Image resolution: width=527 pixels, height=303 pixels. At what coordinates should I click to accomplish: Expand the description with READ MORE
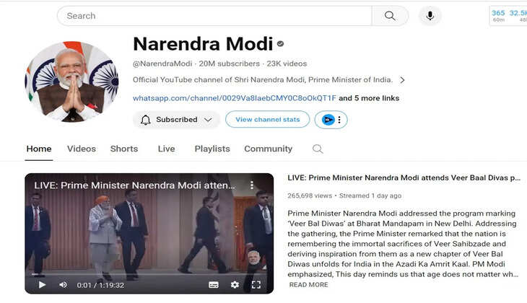coord(308,284)
